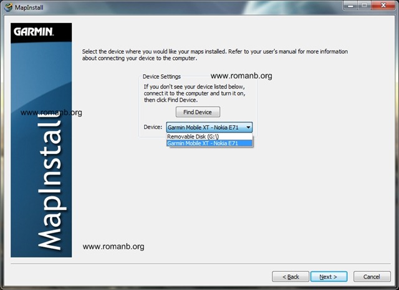Open the Device combo box
Image resolution: width=399 pixels, height=290 pixels.
209,127
